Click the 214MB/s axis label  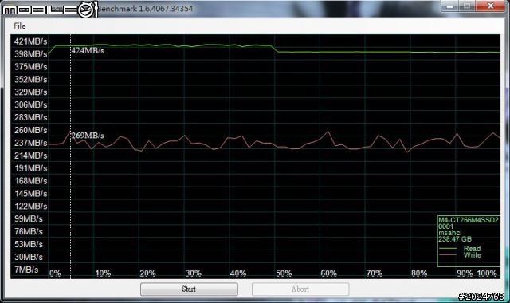click(x=30, y=155)
